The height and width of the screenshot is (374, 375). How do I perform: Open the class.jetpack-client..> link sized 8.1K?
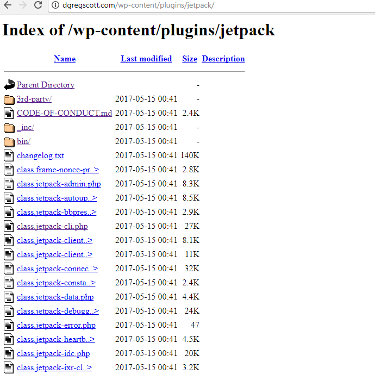(x=55, y=240)
